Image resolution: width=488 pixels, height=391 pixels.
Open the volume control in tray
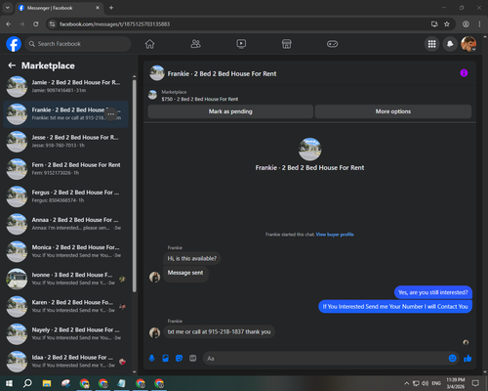tap(425, 383)
